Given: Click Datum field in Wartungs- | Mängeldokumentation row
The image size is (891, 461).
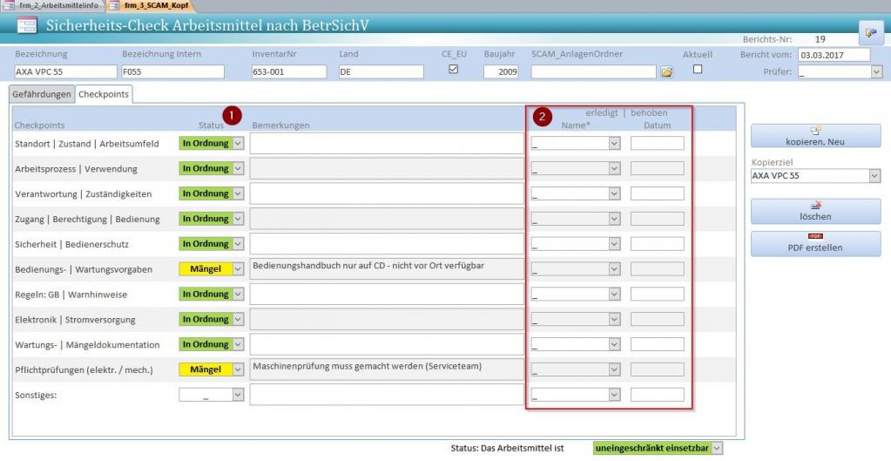Looking at the screenshot, I should pos(657,344).
